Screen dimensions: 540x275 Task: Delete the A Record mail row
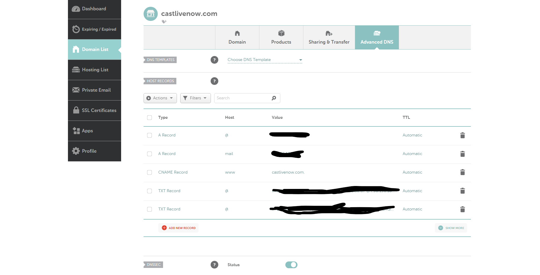pyautogui.click(x=463, y=154)
